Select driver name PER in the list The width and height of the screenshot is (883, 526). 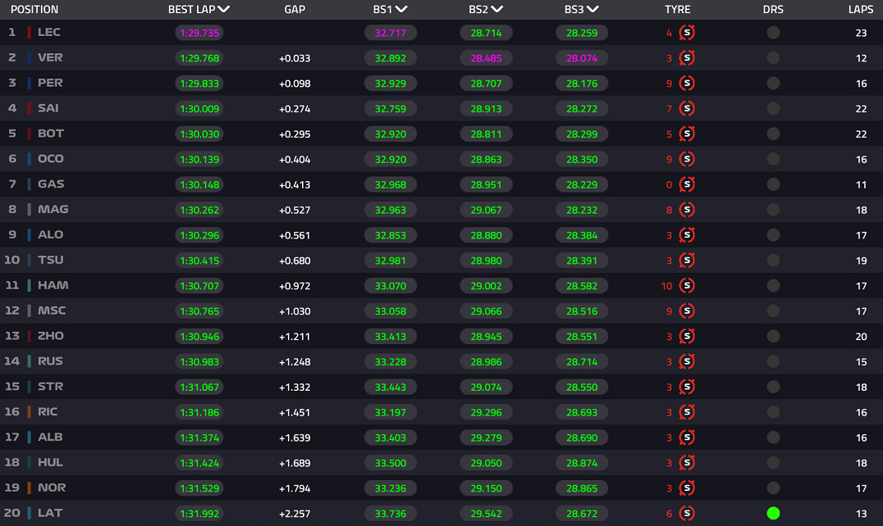click(50, 83)
